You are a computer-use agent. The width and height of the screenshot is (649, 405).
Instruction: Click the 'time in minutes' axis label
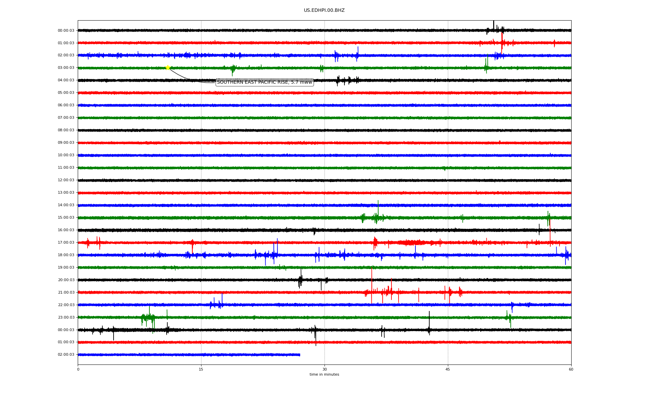pos(324,374)
